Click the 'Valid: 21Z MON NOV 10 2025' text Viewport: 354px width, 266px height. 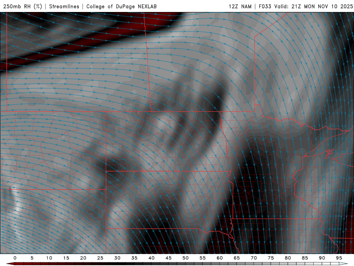[314, 6]
